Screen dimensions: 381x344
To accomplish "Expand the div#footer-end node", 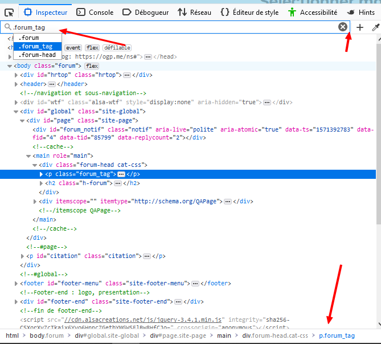I will point(16,302).
